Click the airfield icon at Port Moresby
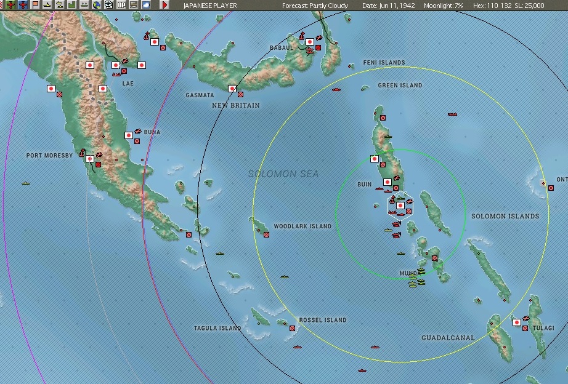Screen dimensions: 568x384 point(99,155)
